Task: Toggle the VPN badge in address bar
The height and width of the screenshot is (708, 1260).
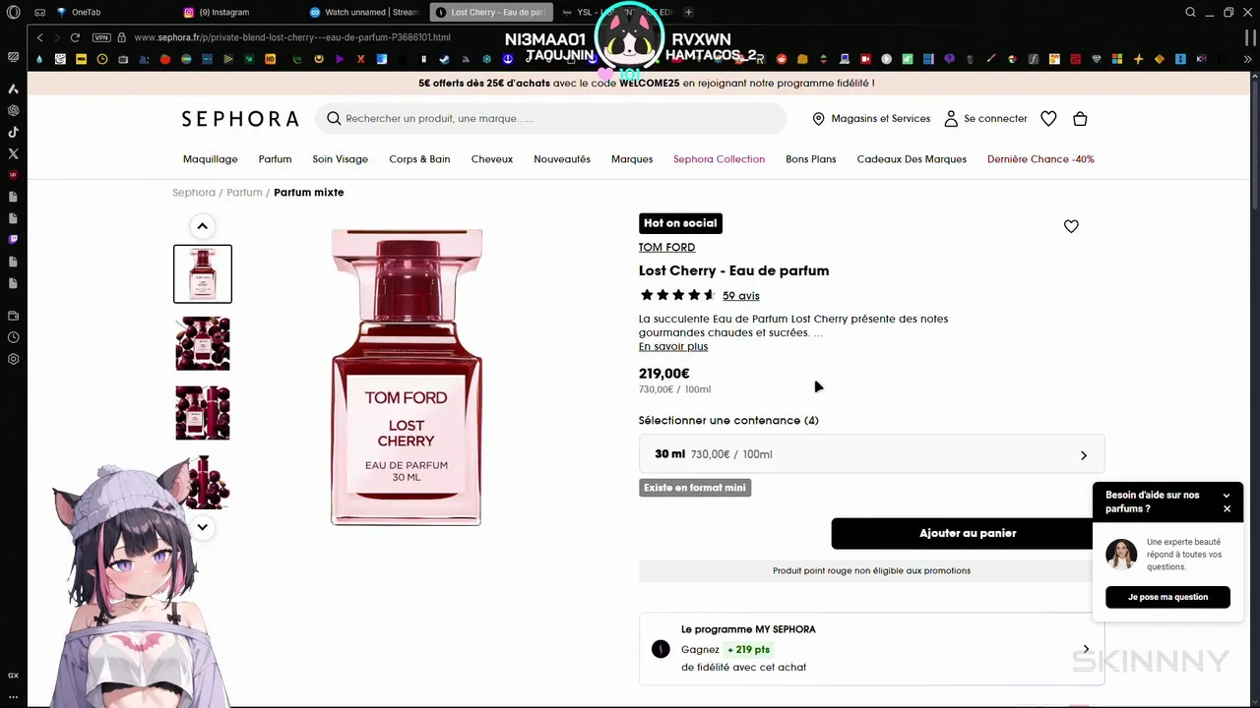Action: click(x=101, y=37)
